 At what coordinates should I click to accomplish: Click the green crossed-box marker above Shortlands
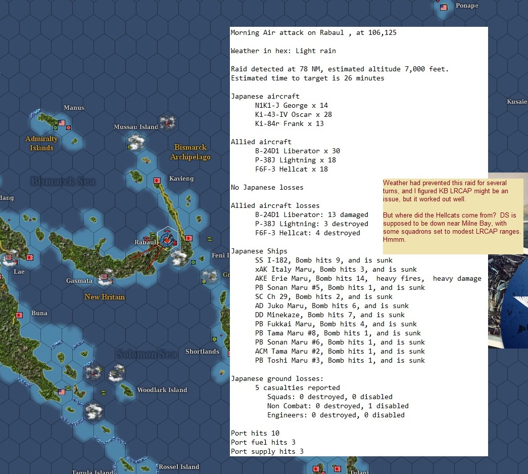point(215,339)
